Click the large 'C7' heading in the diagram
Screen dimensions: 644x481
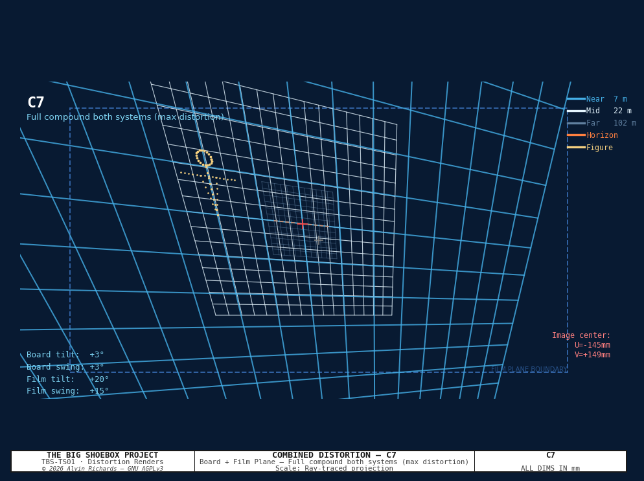pos(36,102)
